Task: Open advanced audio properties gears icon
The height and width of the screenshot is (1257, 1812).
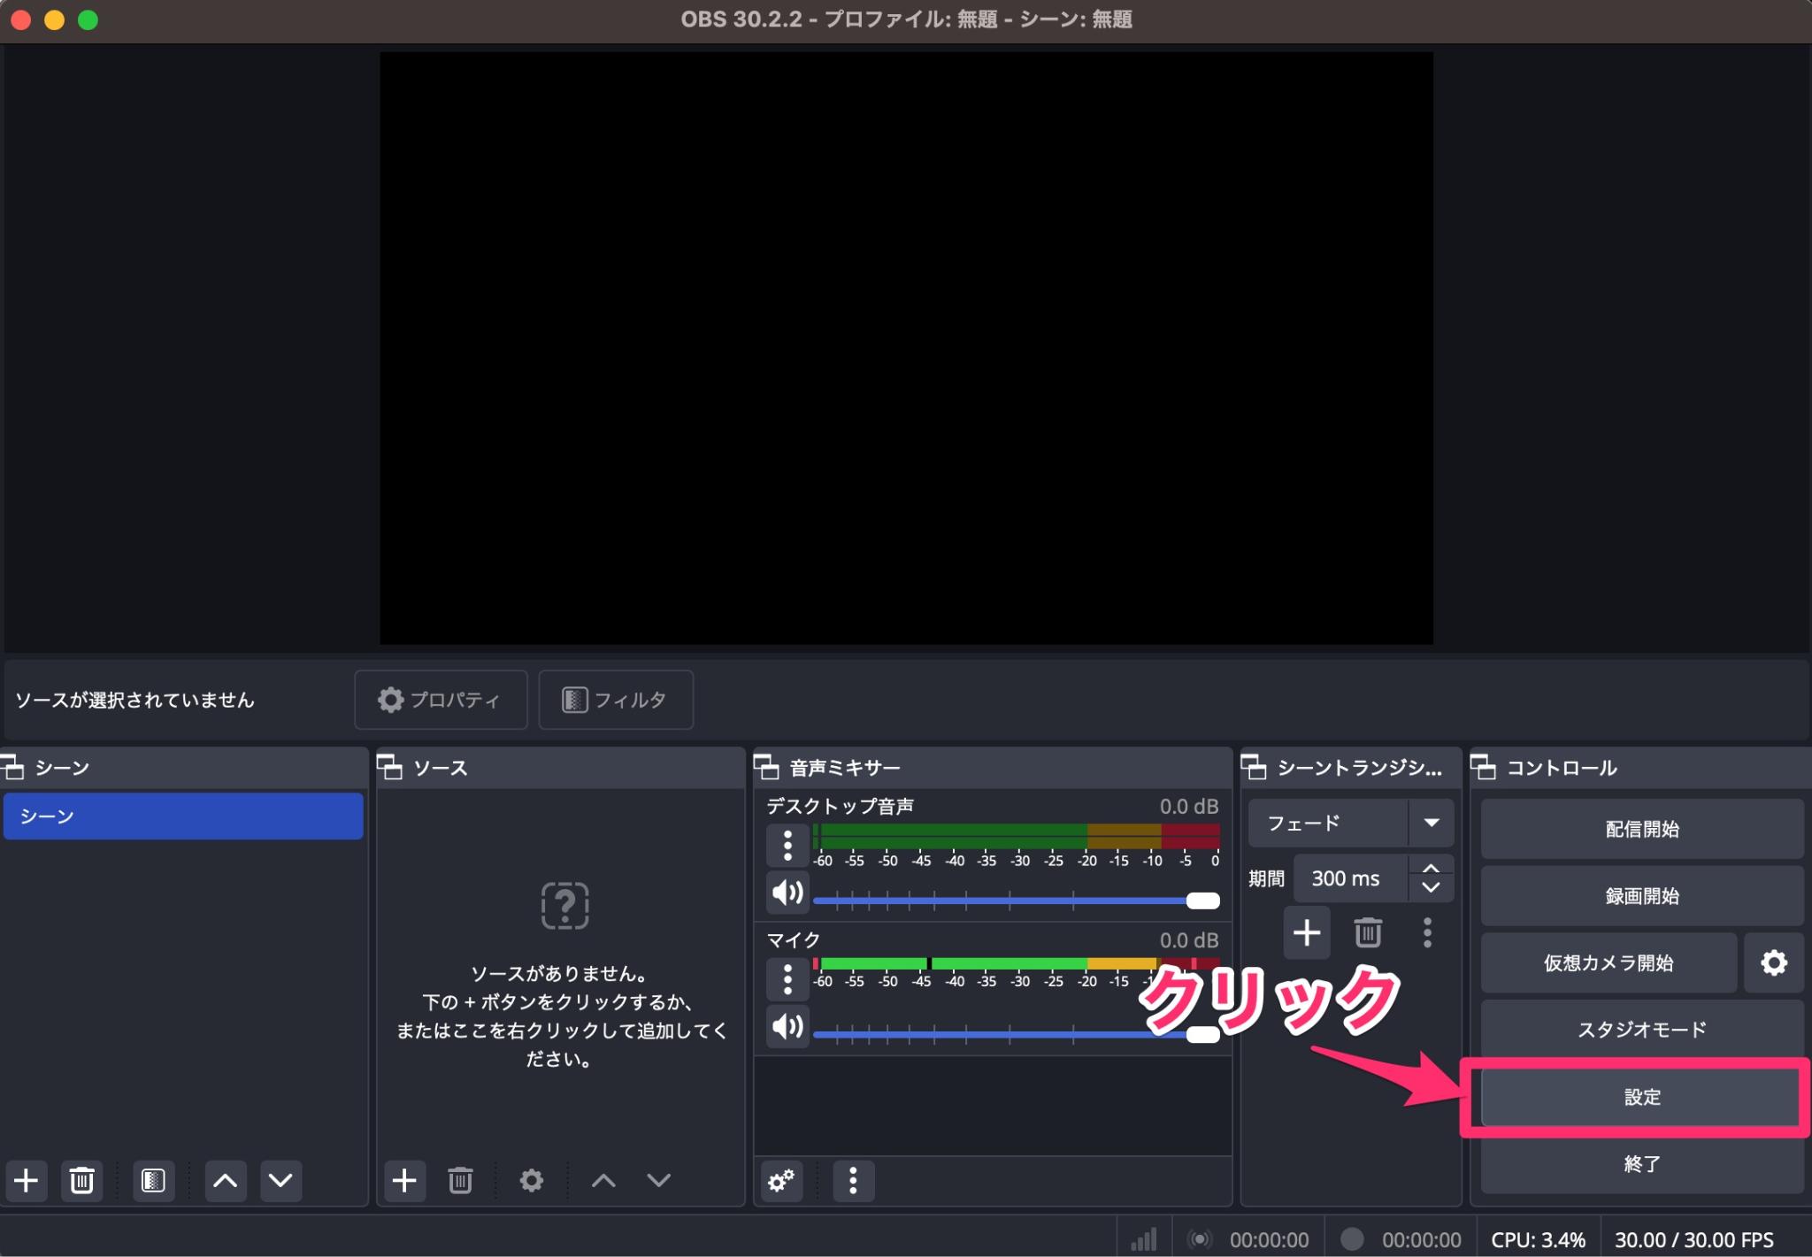Action: (781, 1180)
